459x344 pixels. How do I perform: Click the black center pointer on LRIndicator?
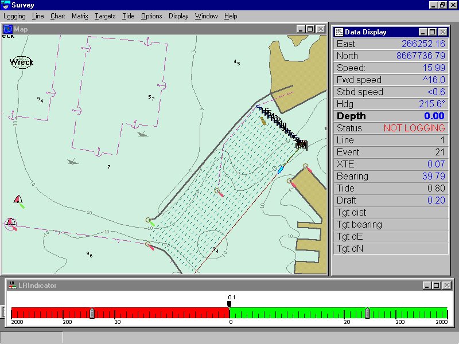[x=229, y=304]
